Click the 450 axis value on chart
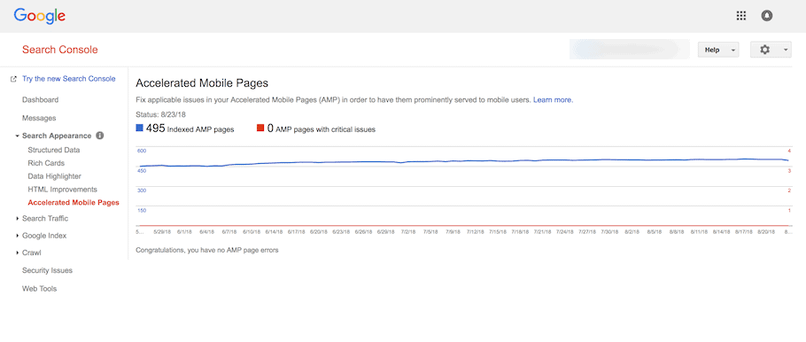806x342 pixels. tap(142, 171)
